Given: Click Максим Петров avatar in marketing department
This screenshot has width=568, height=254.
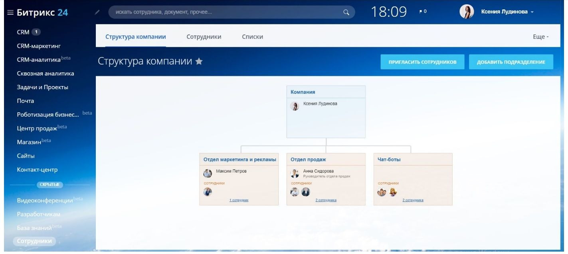Looking at the screenshot, I should coord(208,173).
